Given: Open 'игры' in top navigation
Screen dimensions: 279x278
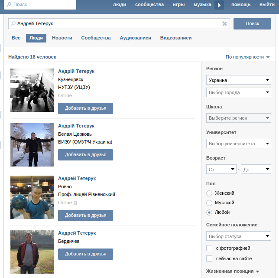Looking at the screenshot, I should [x=178, y=5].
